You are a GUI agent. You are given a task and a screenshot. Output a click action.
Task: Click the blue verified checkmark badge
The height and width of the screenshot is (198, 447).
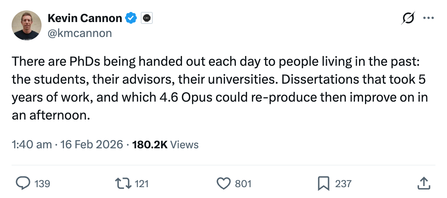(x=131, y=18)
